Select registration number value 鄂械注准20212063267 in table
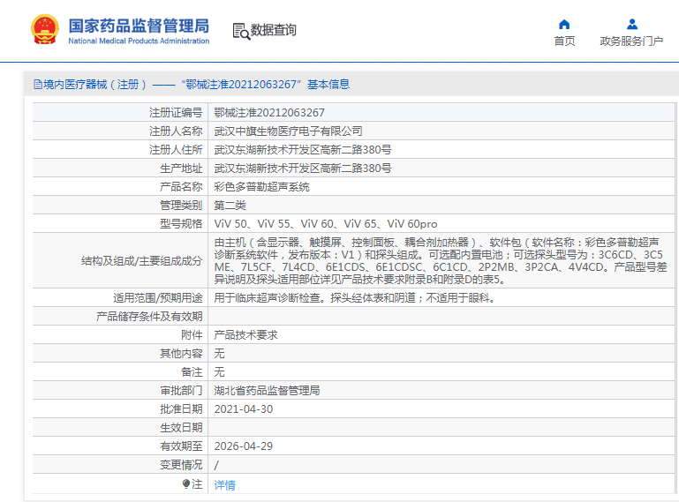 [269, 112]
